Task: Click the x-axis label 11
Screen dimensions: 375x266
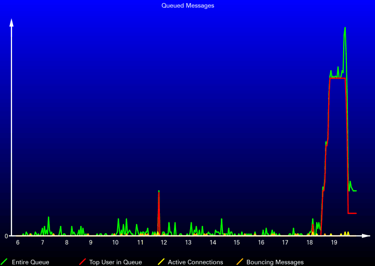Action: 141,243
